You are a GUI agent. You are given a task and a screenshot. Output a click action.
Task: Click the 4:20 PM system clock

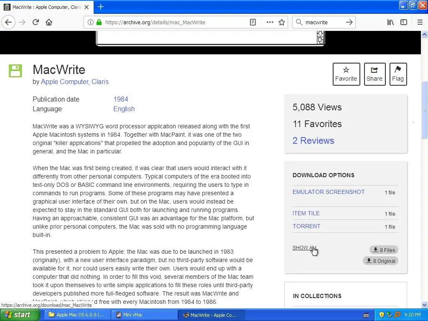tap(413, 315)
